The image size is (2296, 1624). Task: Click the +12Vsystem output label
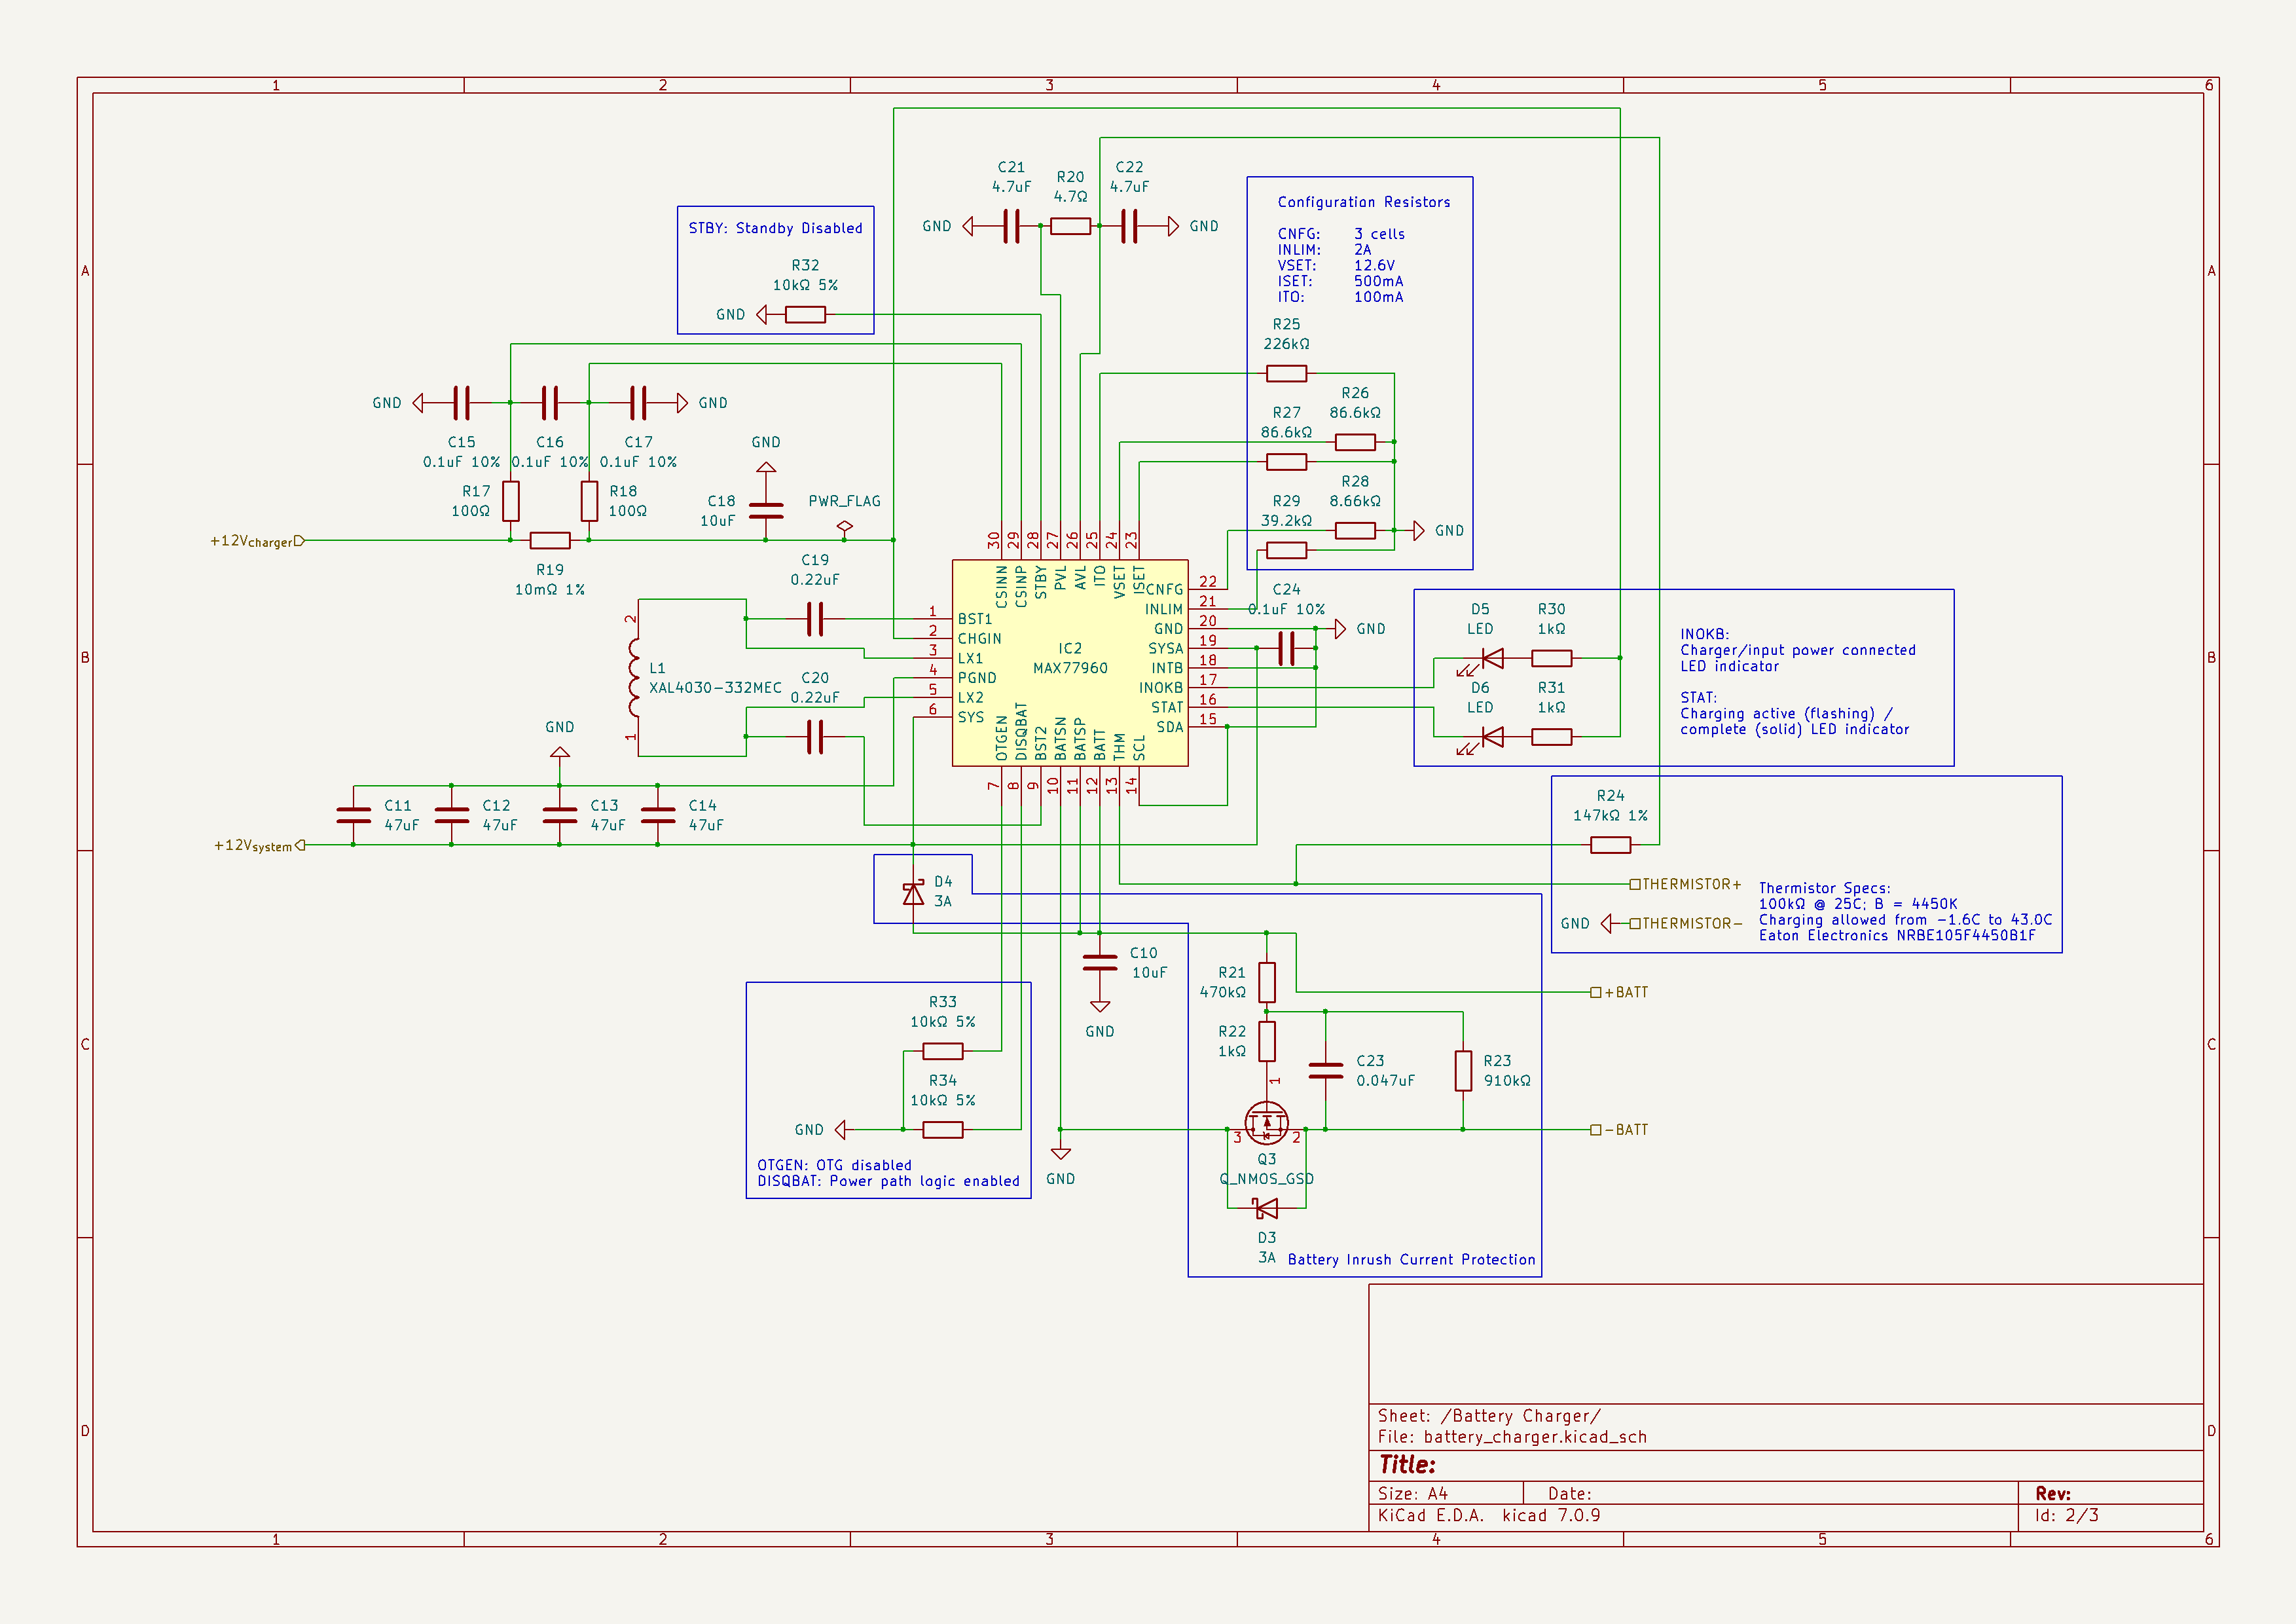click(259, 846)
